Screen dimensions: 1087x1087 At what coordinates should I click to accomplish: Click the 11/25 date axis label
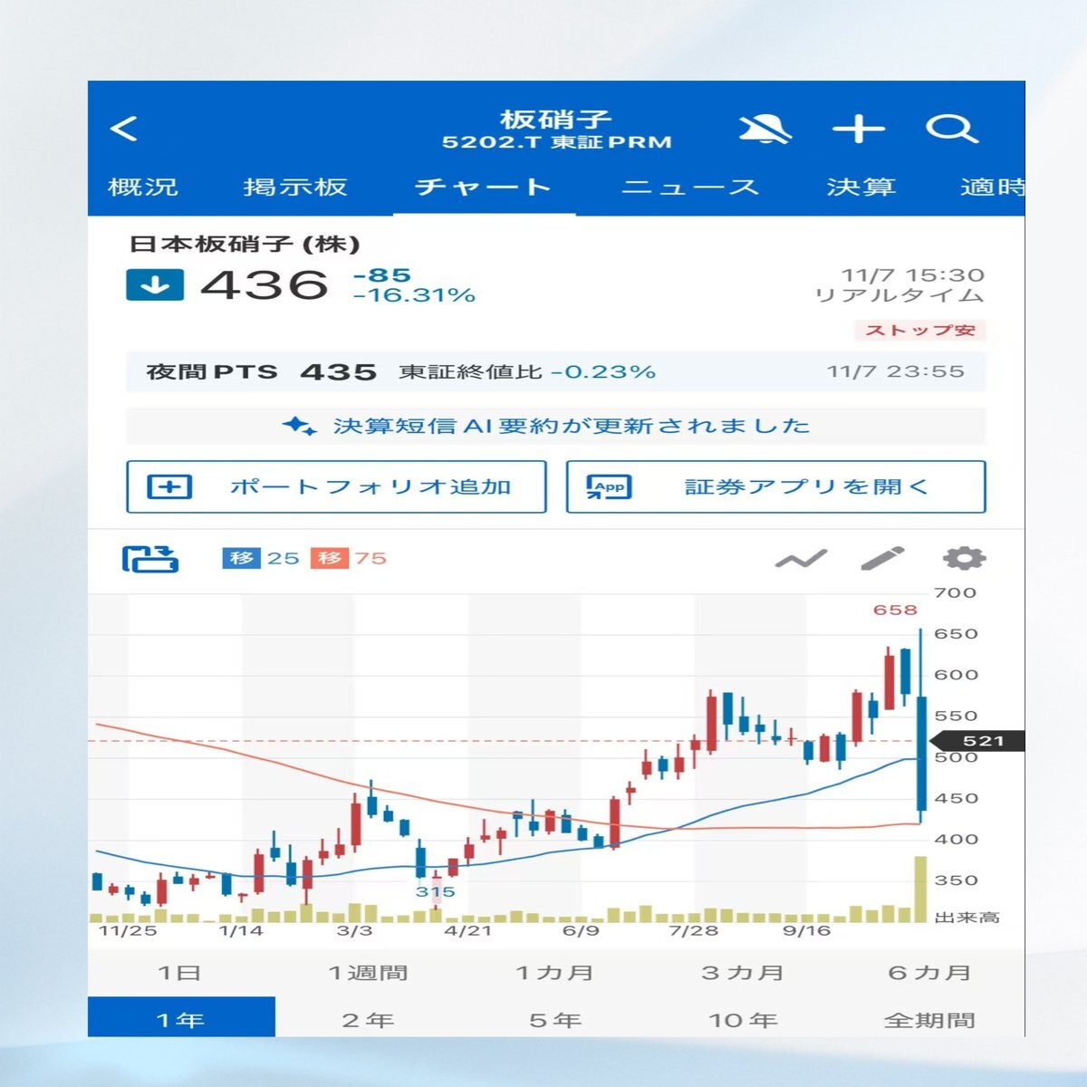pyautogui.click(x=127, y=931)
